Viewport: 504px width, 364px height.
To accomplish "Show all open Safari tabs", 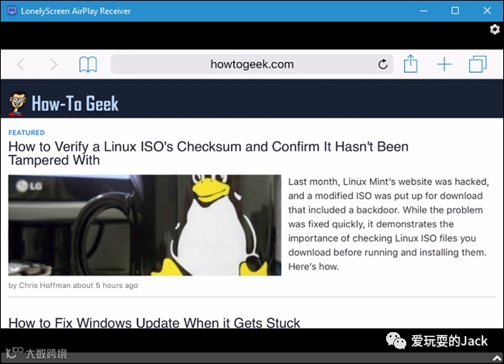I will [478, 64].
